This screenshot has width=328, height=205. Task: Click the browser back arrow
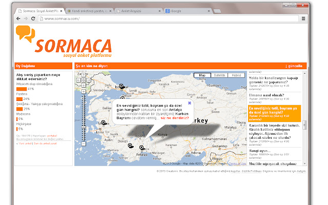[x=18, y=18]
